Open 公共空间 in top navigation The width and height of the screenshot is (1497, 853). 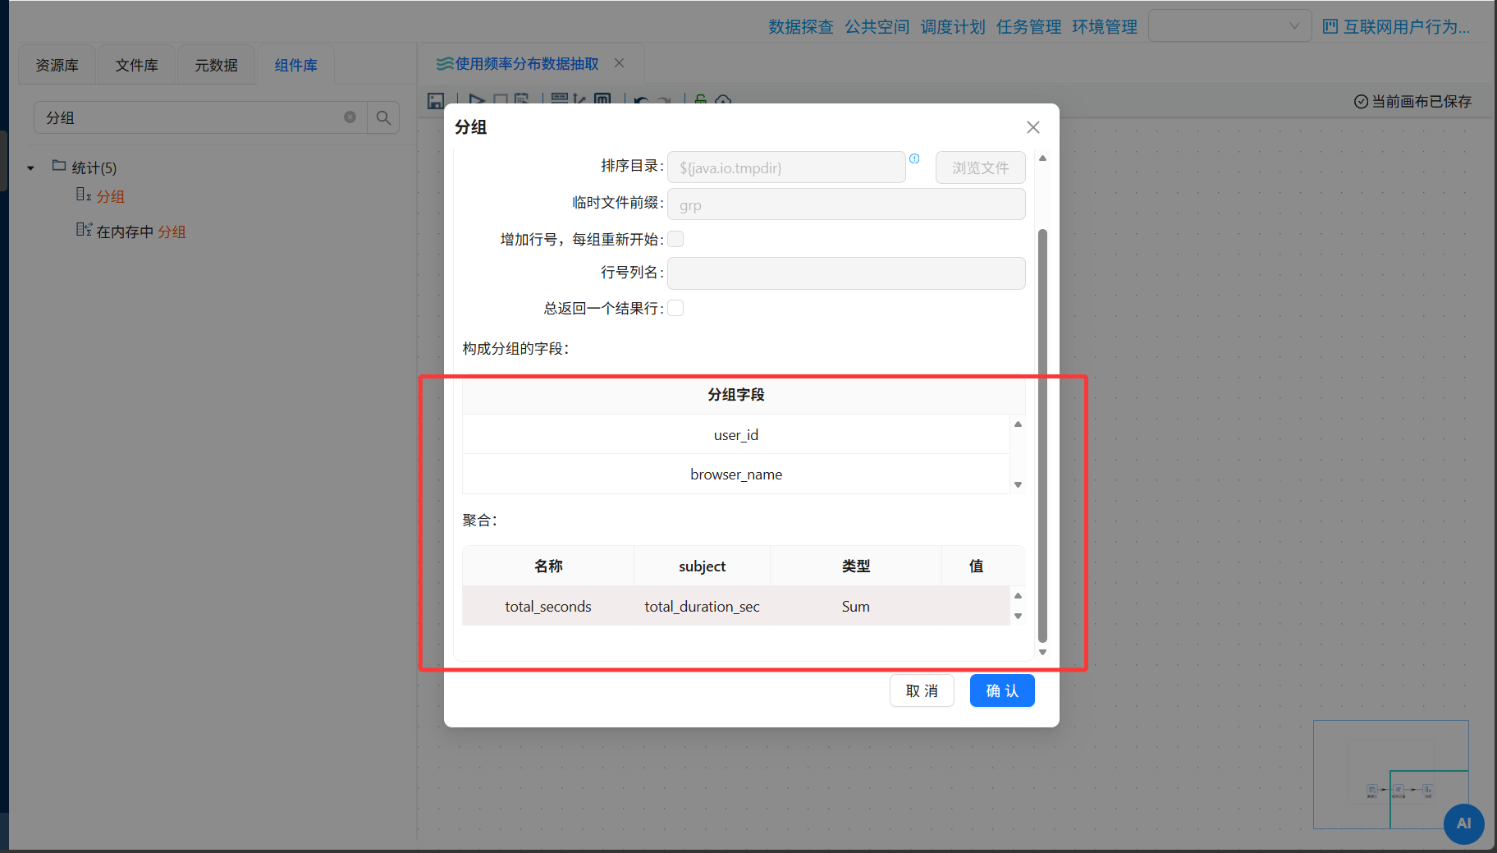(877, 27)
